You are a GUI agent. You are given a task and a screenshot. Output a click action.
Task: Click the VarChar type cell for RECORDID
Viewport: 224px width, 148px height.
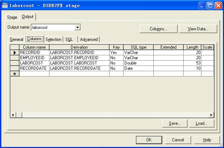(x=138, y=53)
